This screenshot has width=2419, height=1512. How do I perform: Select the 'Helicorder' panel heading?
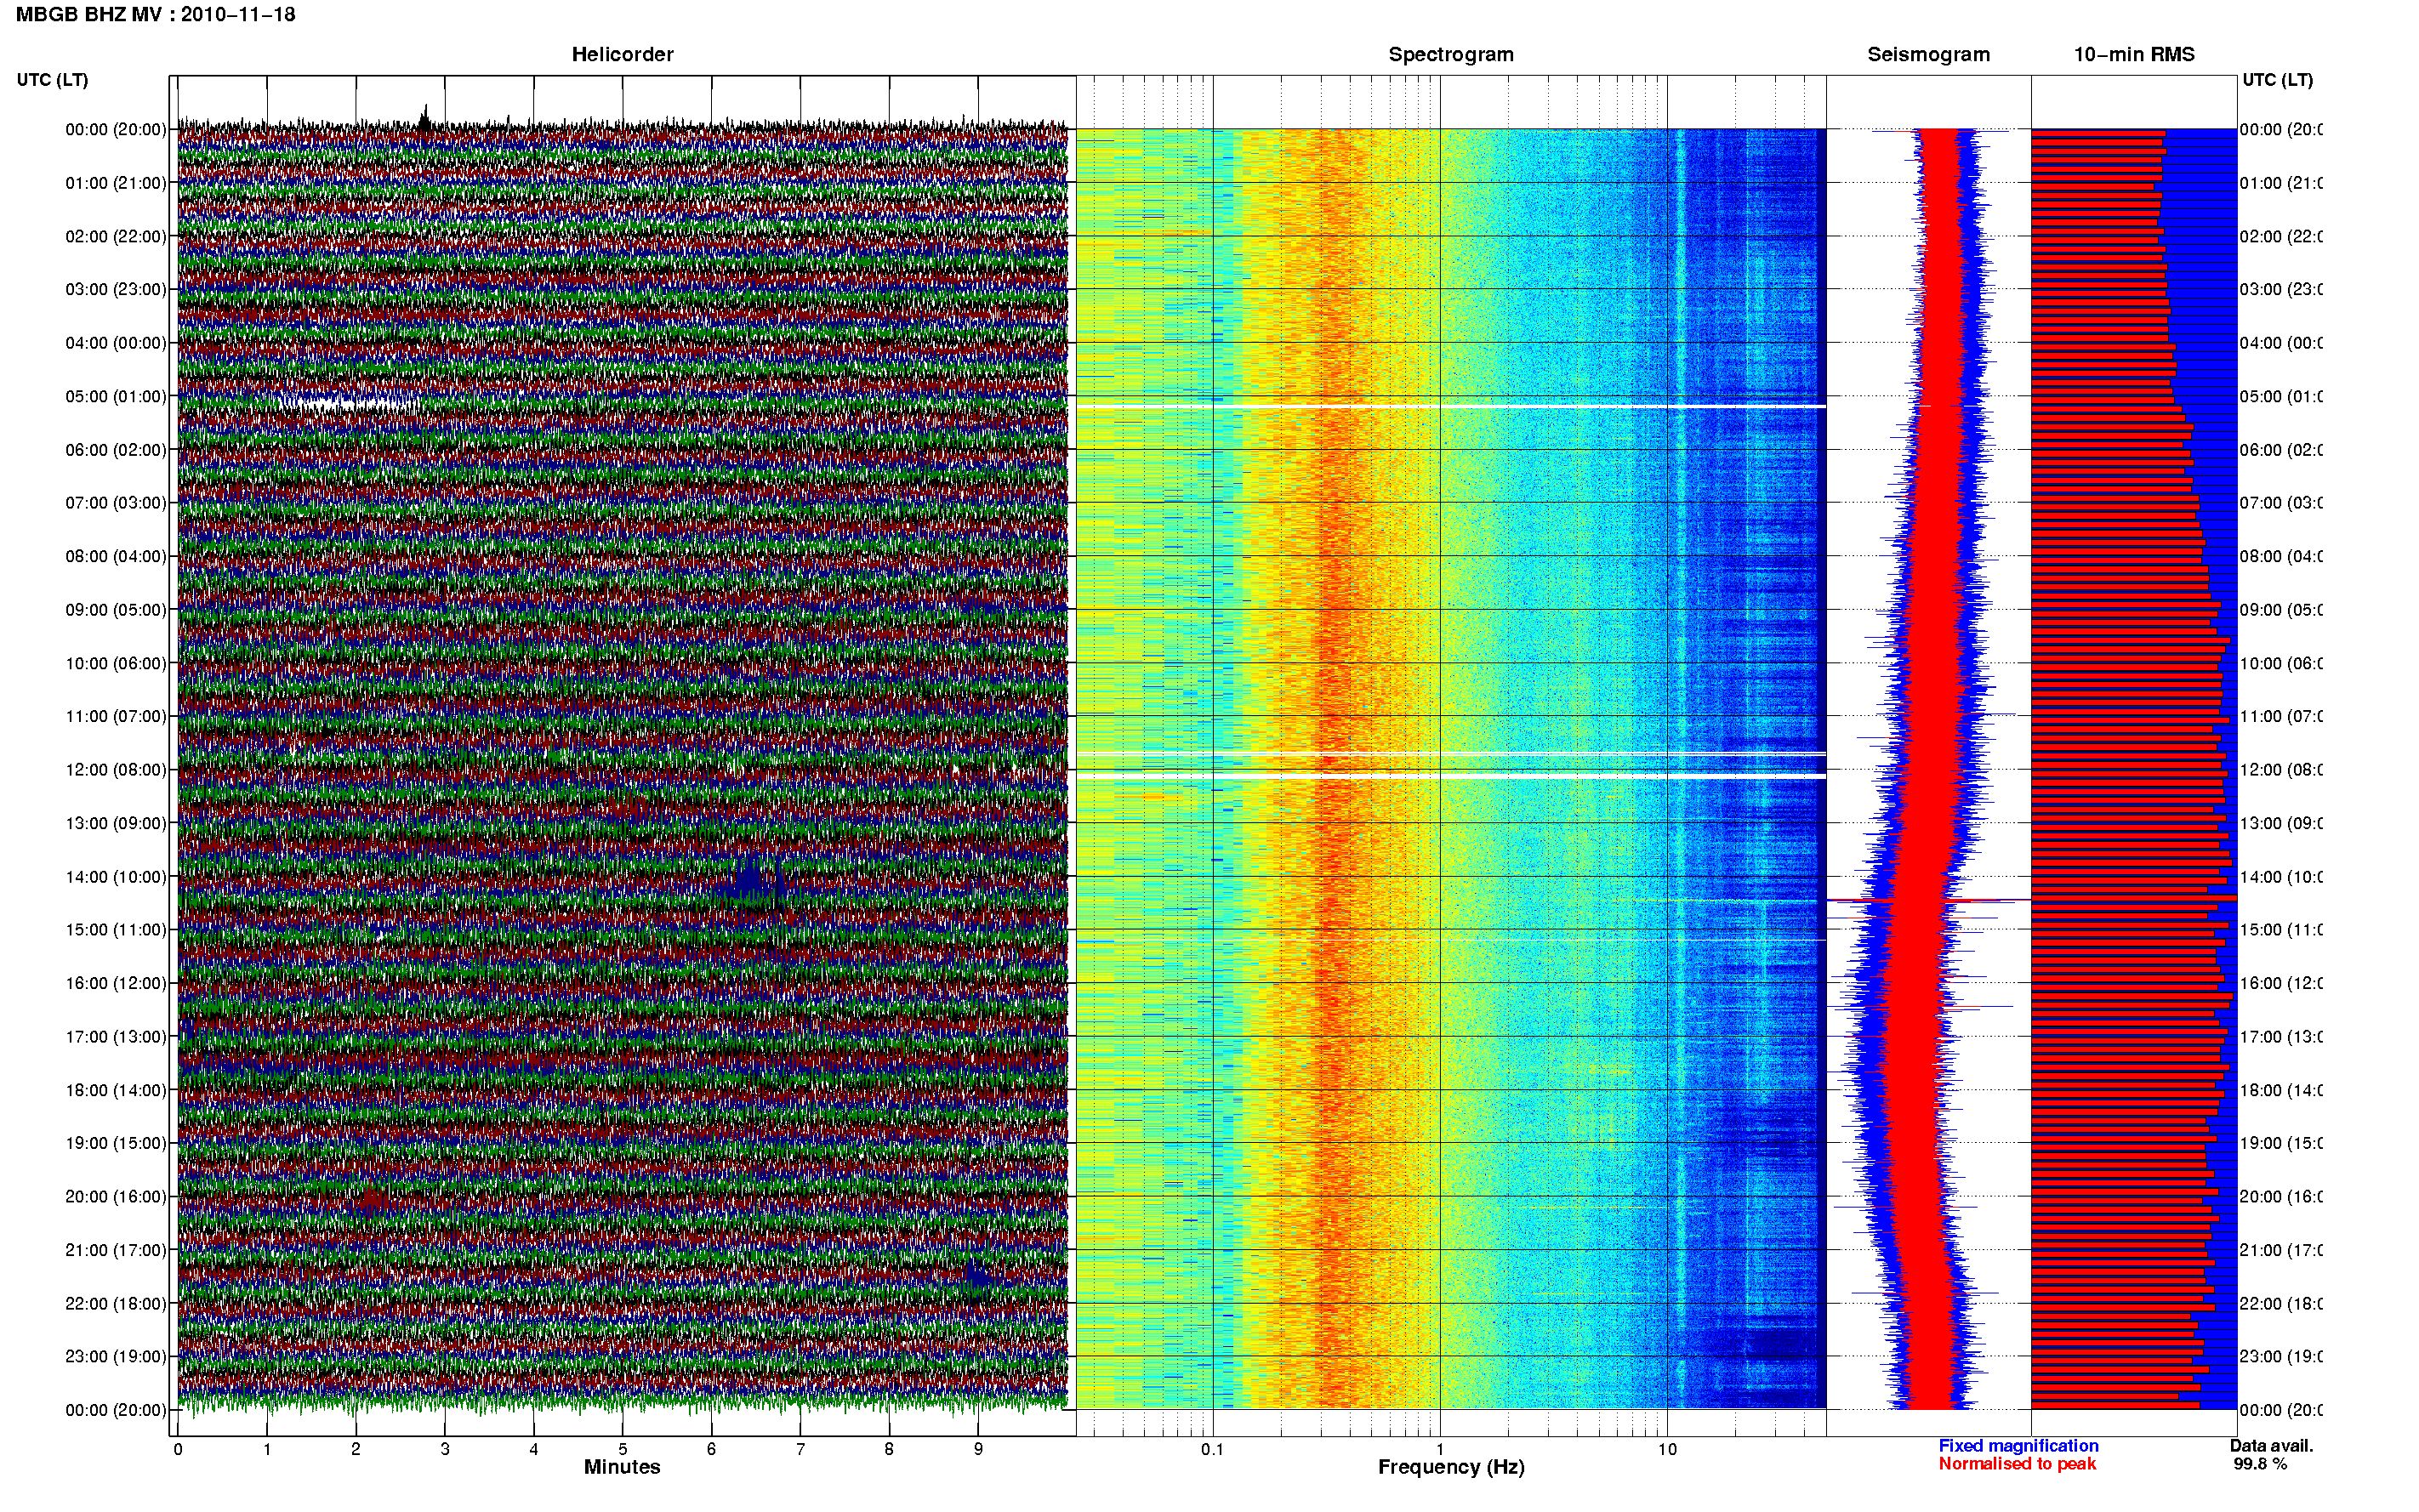coord(622,54)
